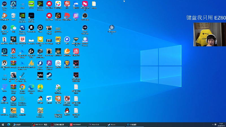Launch the Steam desktop shortcut
Viewport: 226px width, 127px height.
(x=49, y=76)
